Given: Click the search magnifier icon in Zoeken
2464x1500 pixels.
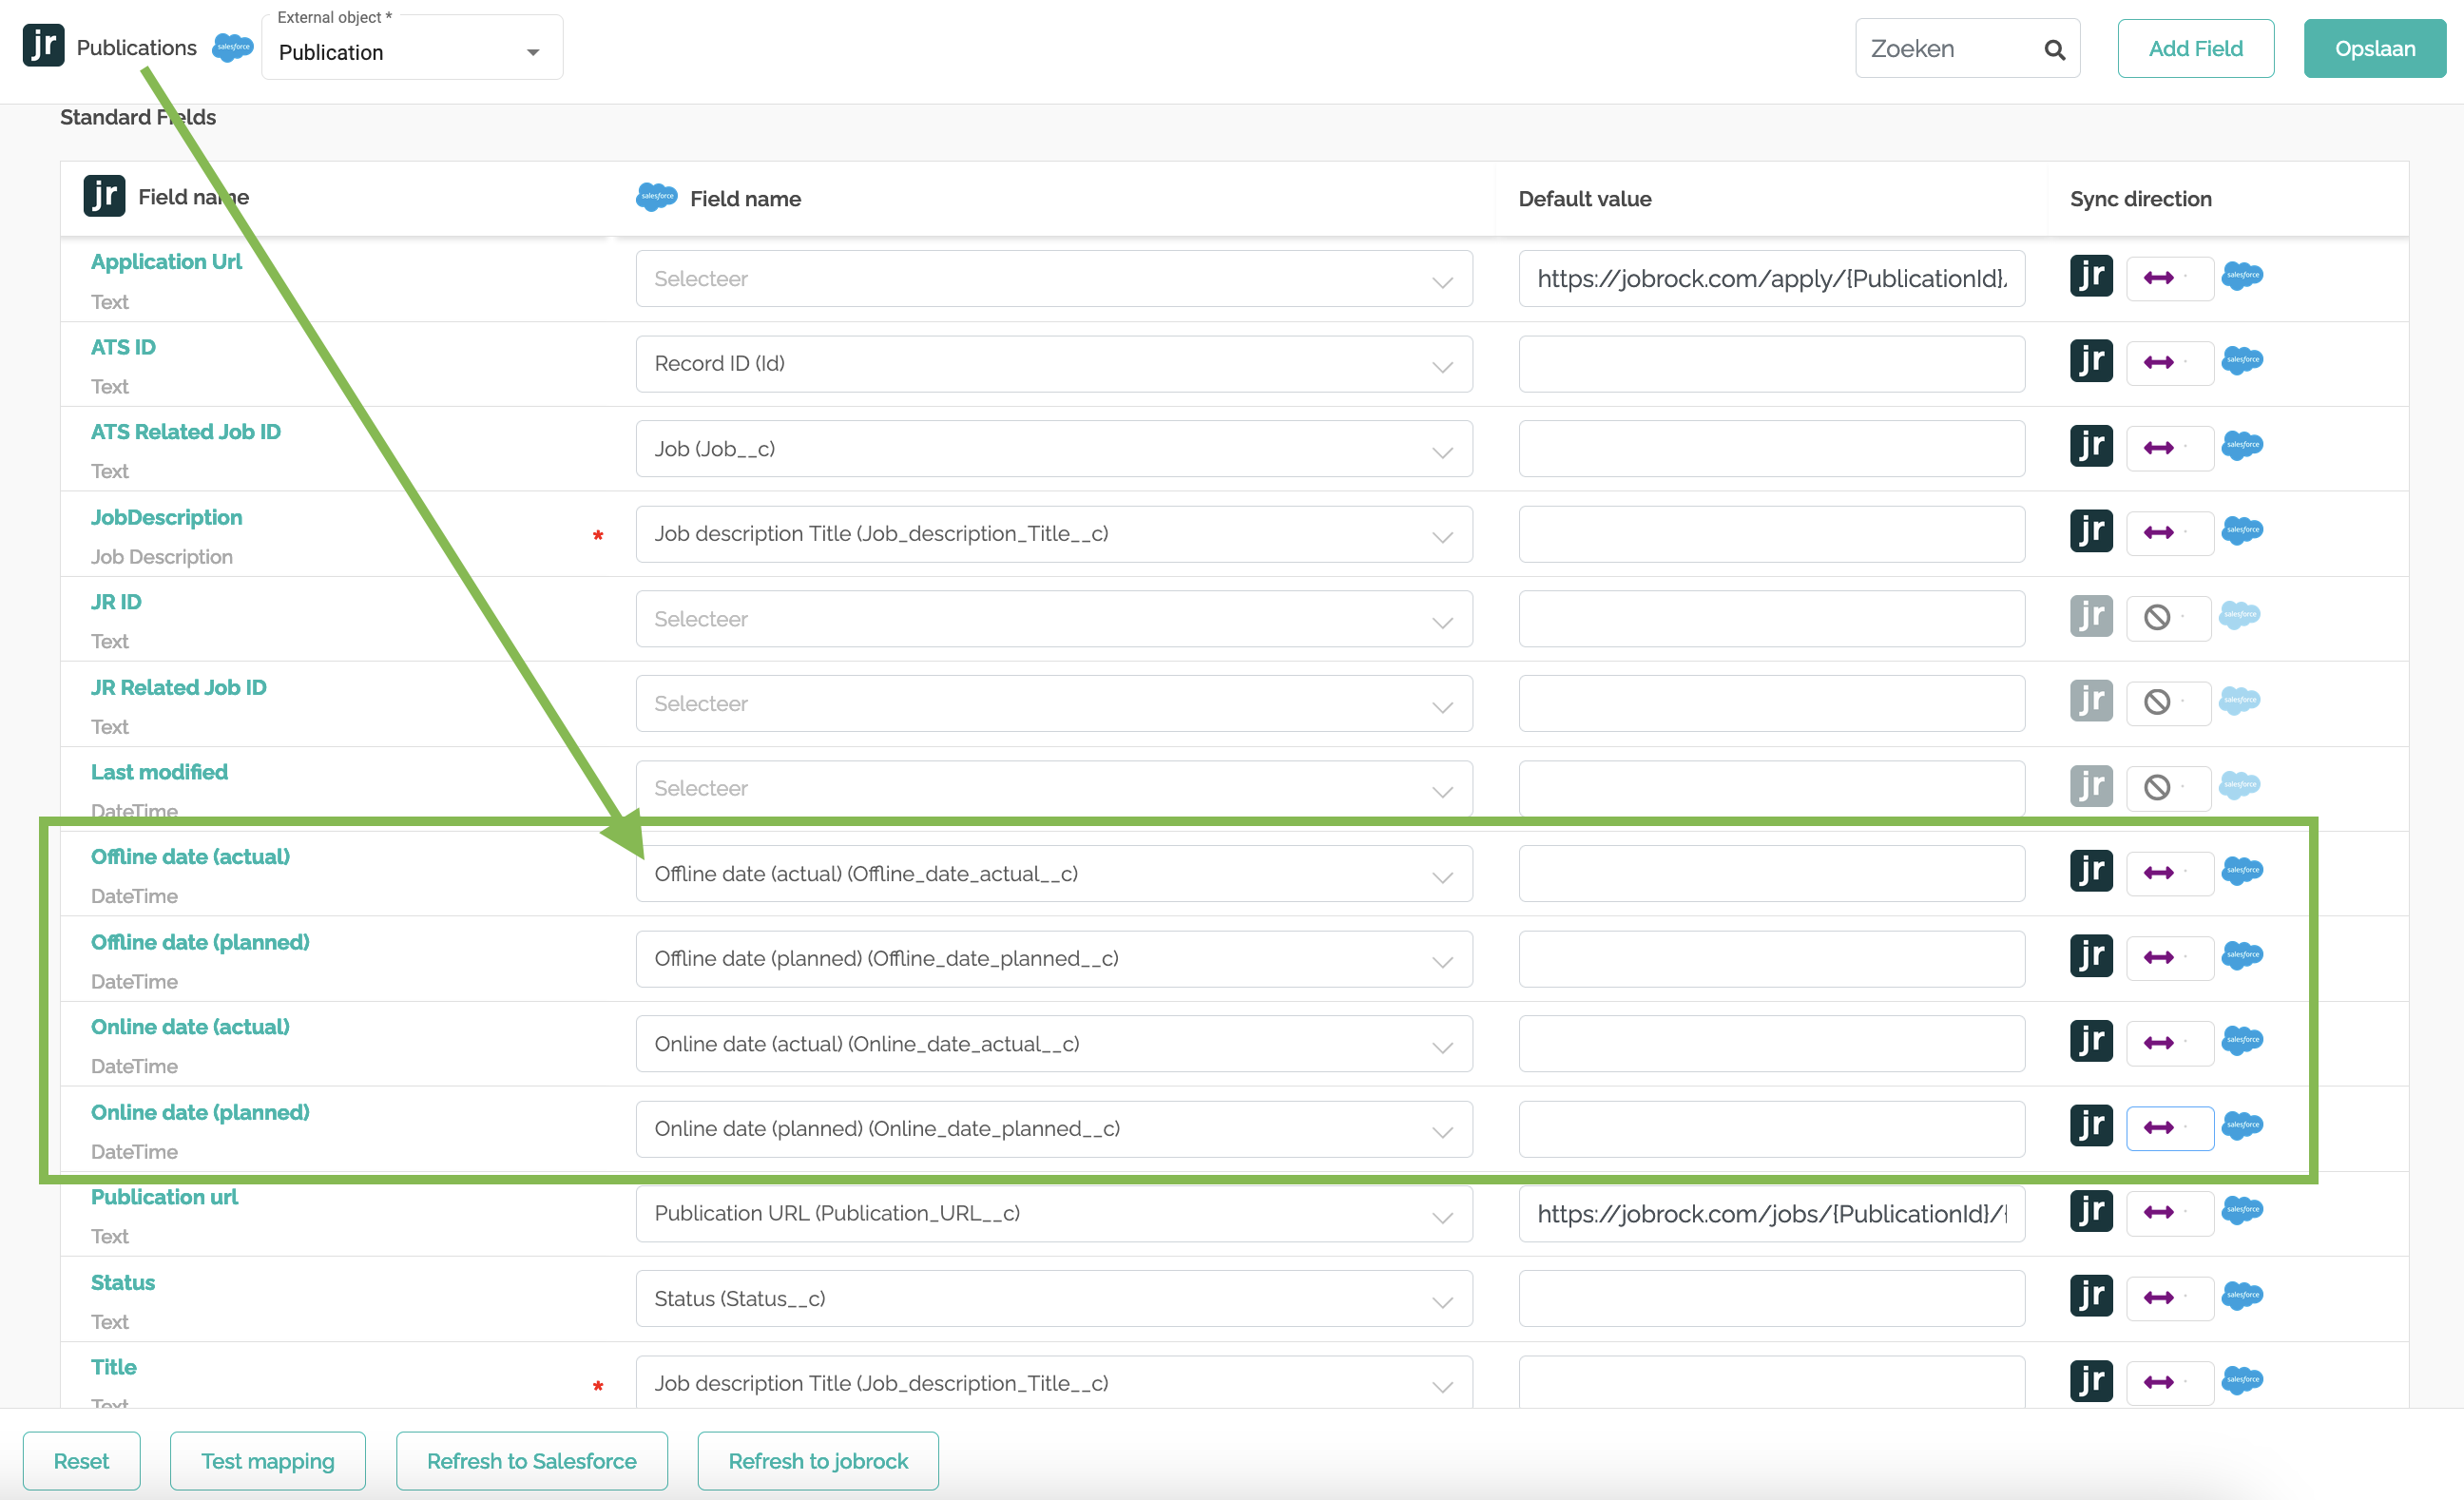Looking at the screenshot, I should point(2054,49).
